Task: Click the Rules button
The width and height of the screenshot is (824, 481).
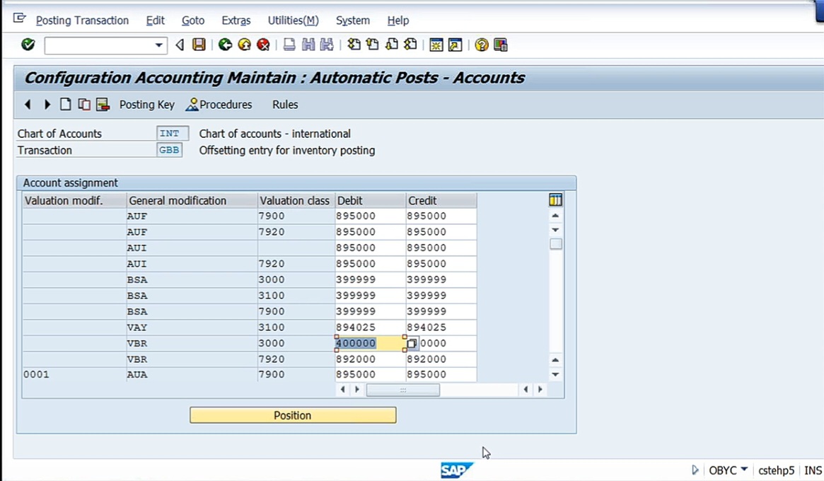Action: coord(285,105)
